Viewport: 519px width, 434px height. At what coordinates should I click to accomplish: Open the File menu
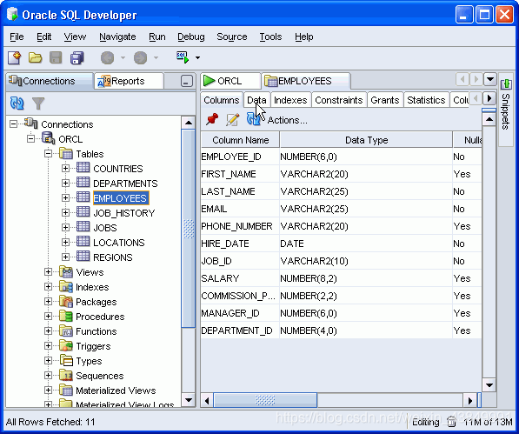point(17,37)
